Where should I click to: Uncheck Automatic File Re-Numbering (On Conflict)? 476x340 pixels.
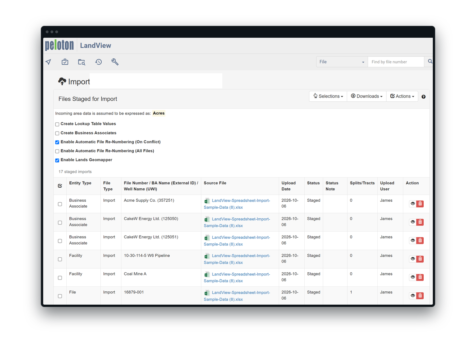tap(57, 142)
